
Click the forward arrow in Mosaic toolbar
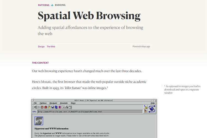coord(39,107)
